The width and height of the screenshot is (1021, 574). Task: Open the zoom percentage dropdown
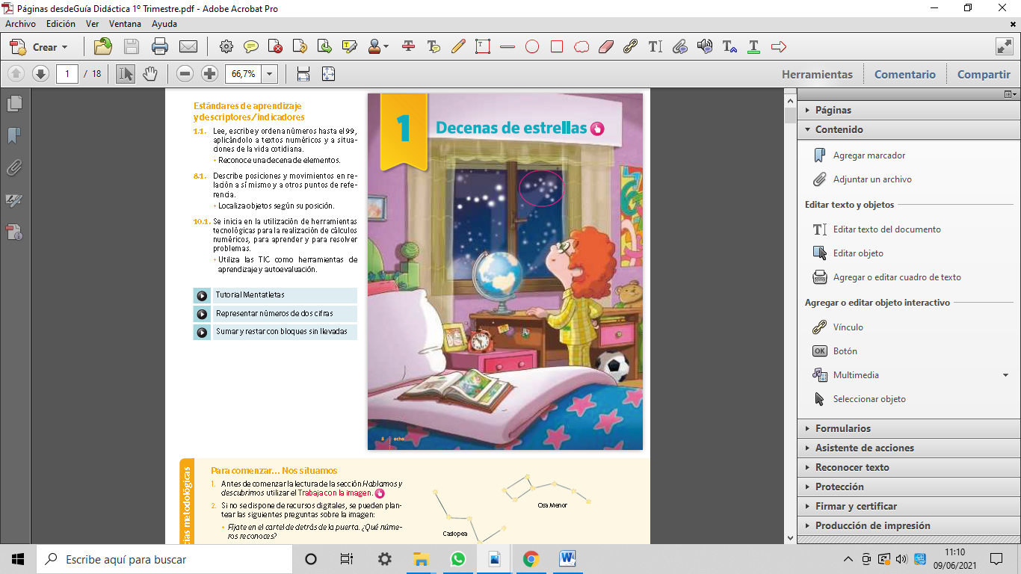click(269, 73)
